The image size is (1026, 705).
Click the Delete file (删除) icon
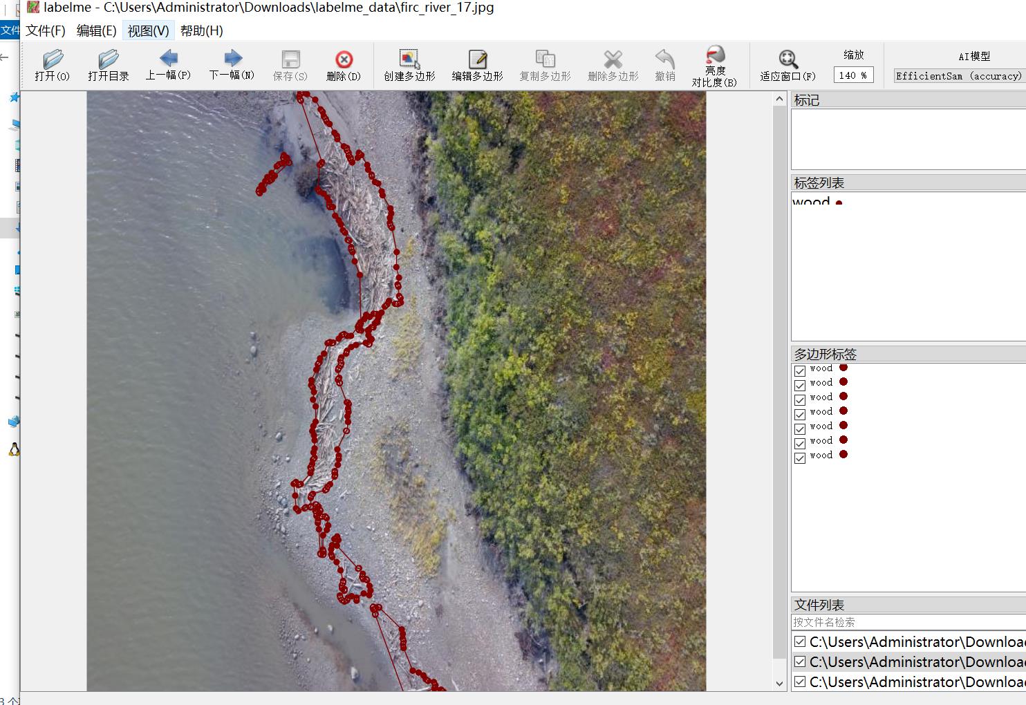point(344,60)
